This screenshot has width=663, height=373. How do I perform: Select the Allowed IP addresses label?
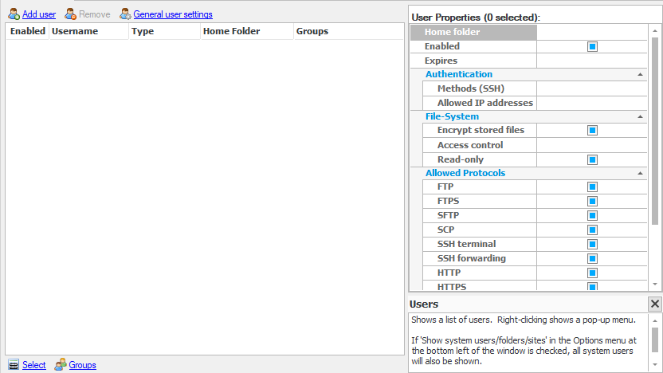485,103
